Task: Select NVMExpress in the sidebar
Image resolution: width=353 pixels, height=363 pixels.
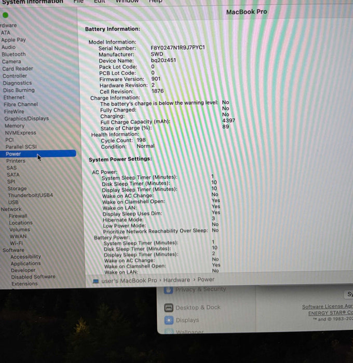Action: (x=21, y=133)
